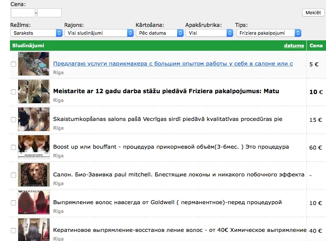
Task: Open thumbnail of Meistarite ar 12 gadu listing
Action: [34, 91]
